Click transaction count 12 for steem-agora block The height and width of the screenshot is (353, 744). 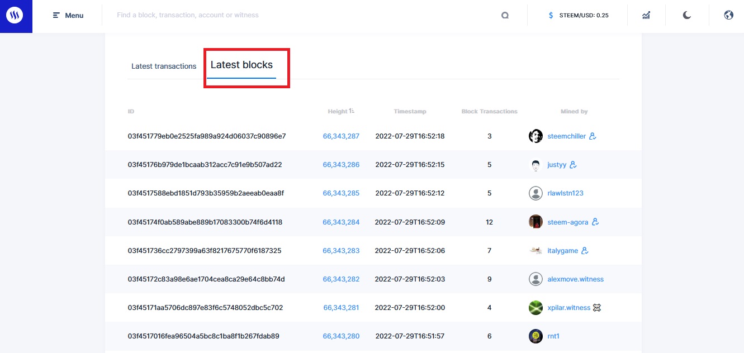(x=490, y=222)
